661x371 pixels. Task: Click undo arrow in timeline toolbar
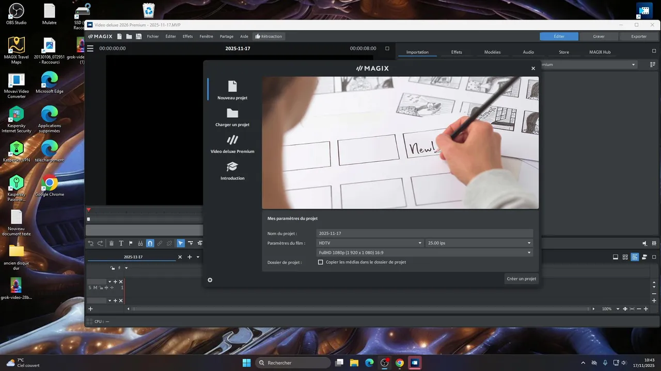click(91, 243)
